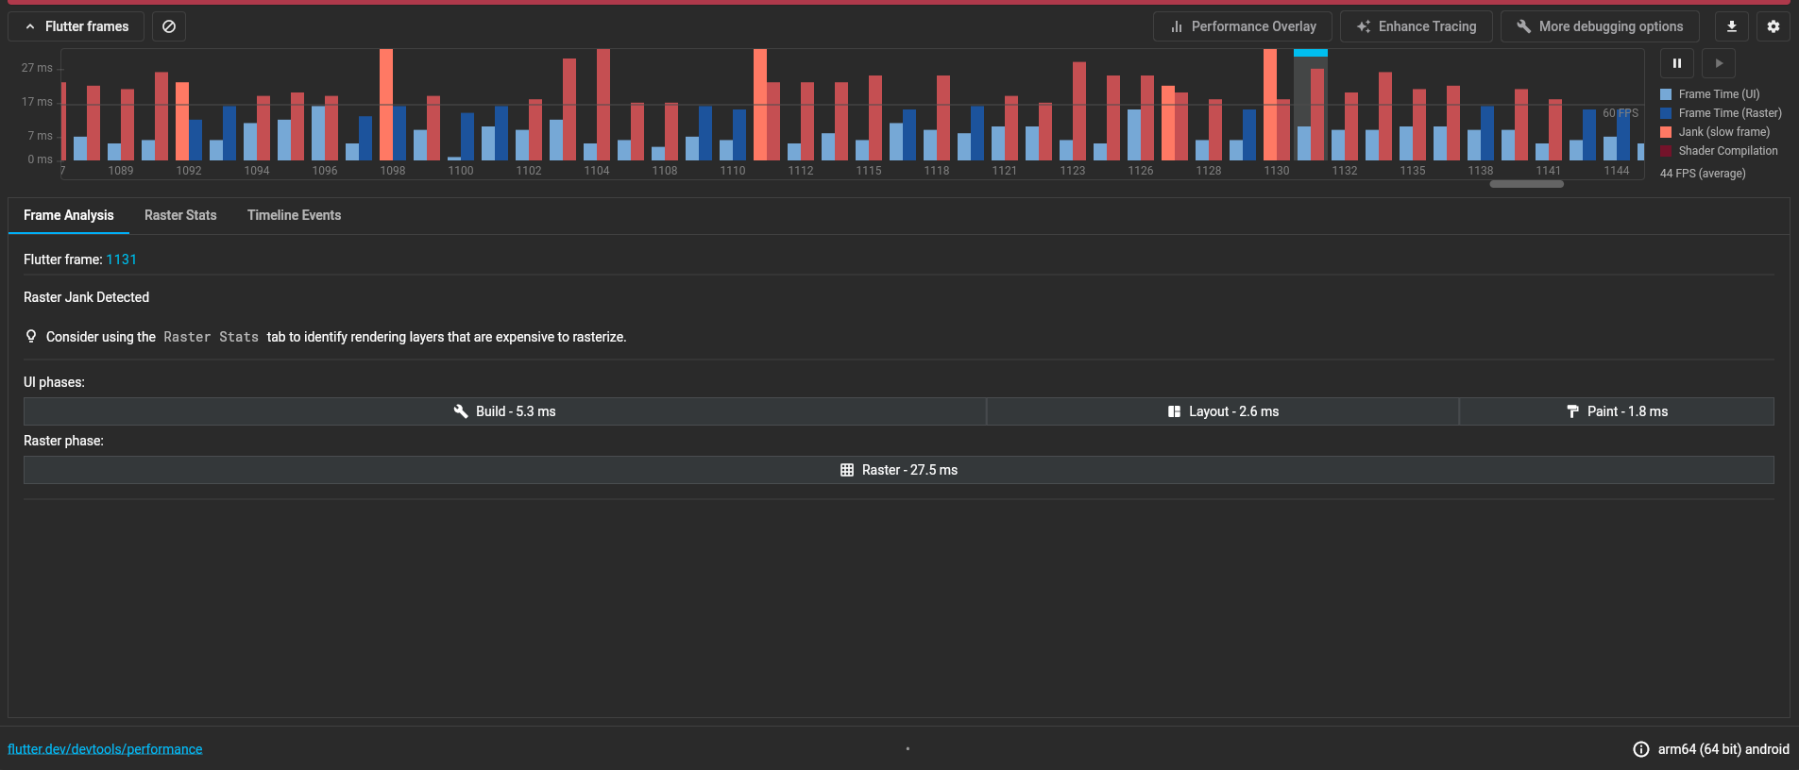Pause frame recording
This screenshot has width=1799, height=770.
pos(1676,63)
